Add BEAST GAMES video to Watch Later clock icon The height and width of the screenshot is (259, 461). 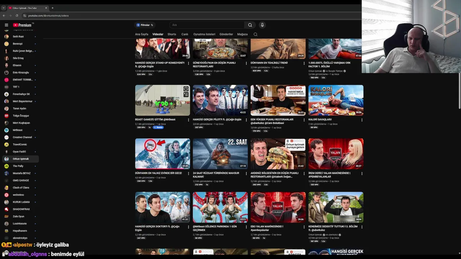click(x=186, y=89)
